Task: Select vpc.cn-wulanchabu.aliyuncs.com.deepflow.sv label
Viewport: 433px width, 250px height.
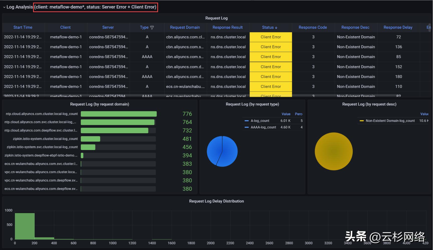Action: 41,180
